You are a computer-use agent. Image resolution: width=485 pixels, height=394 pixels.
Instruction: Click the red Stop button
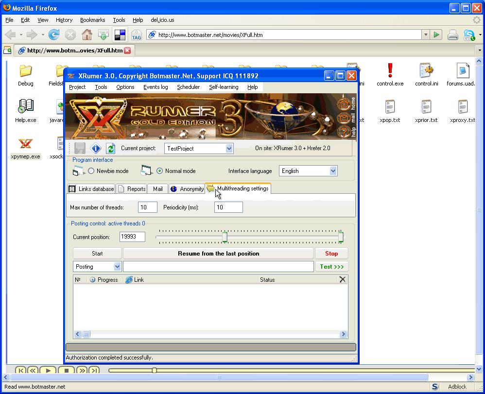click(x=331, y=254)
